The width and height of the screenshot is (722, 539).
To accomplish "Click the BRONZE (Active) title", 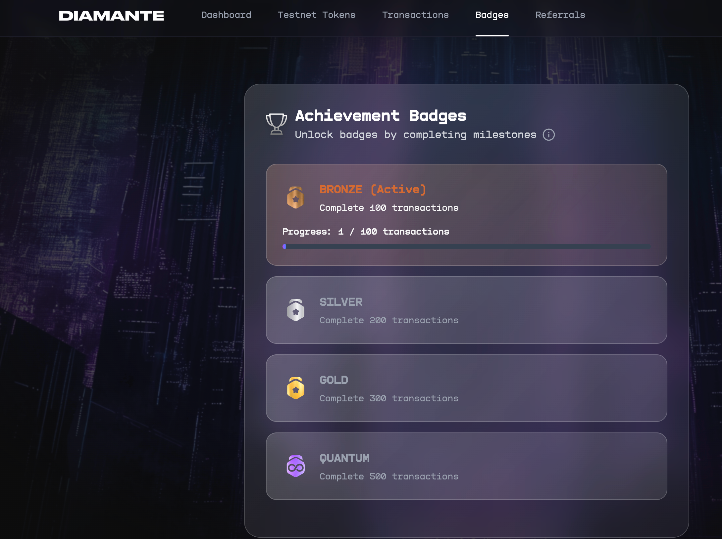I will pyautogui.click(x=373, y=190).
